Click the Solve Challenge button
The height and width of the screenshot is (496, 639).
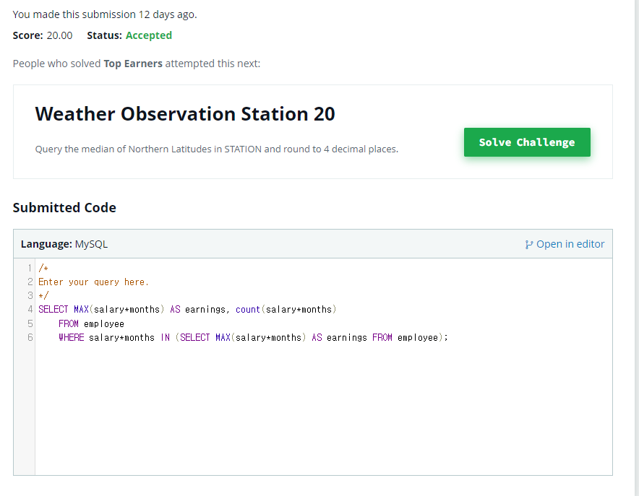(x=527, y=142)
